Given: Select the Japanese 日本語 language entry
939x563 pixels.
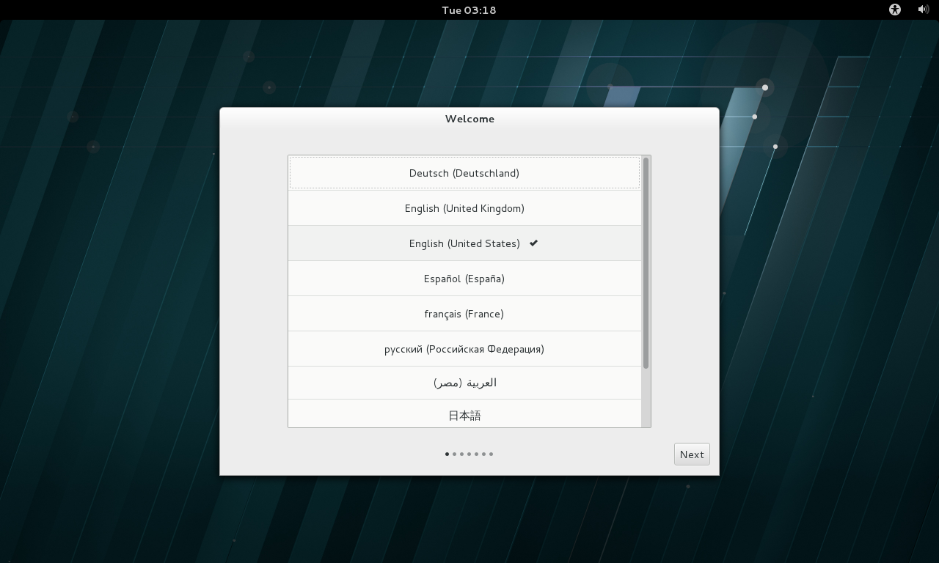Looking at the screenshot, I should point(464,415).
